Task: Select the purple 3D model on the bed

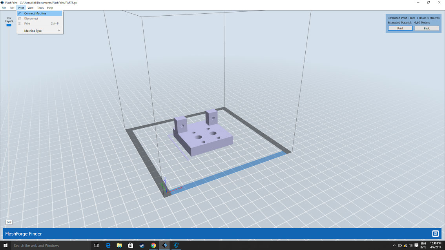Action: pyautogui.click(x=203, y=134)
